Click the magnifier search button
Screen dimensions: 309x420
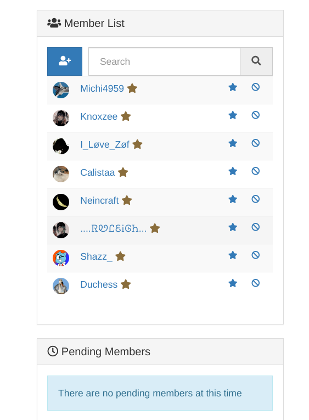[x=256, y=61]
